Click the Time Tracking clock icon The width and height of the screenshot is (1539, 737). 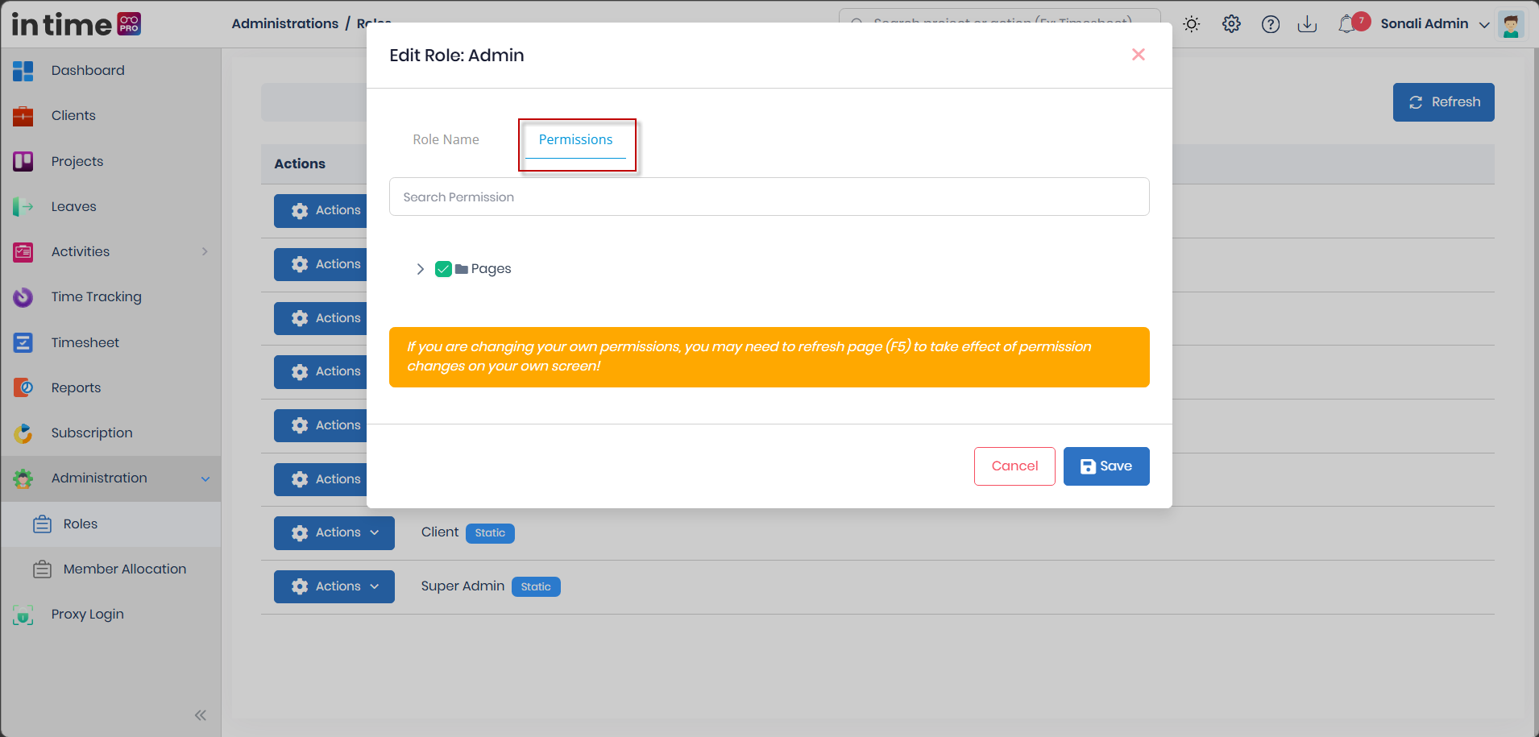coord(23,297)
